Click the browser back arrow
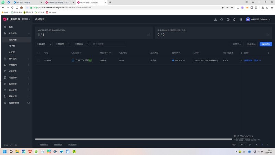Screen dimensions: 275x155 pyautogui.click(x=3, y=7)
